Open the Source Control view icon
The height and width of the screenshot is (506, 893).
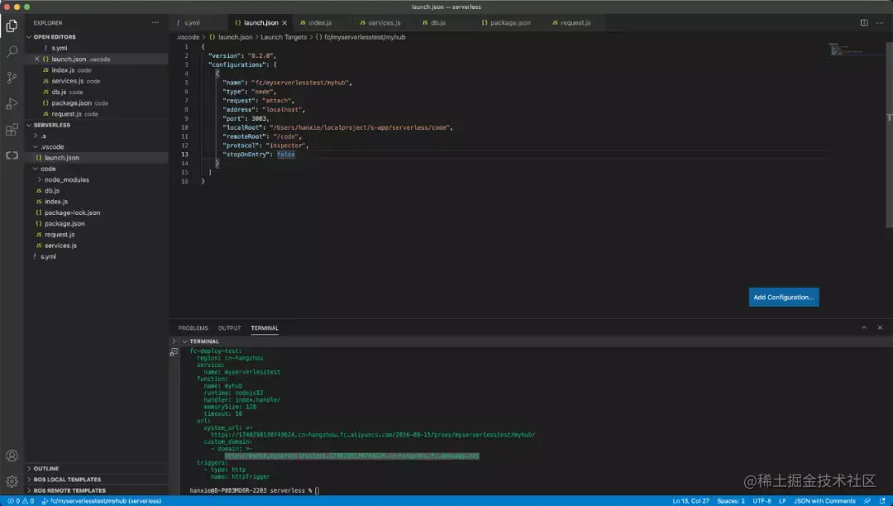pos(12,78)
